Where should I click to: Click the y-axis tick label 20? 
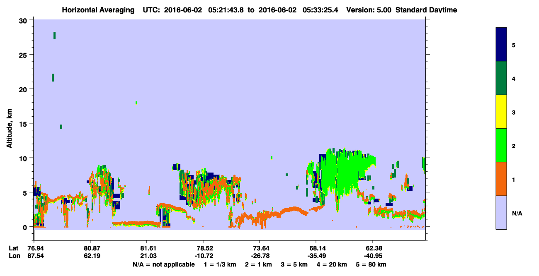click(x=24, y=89)
